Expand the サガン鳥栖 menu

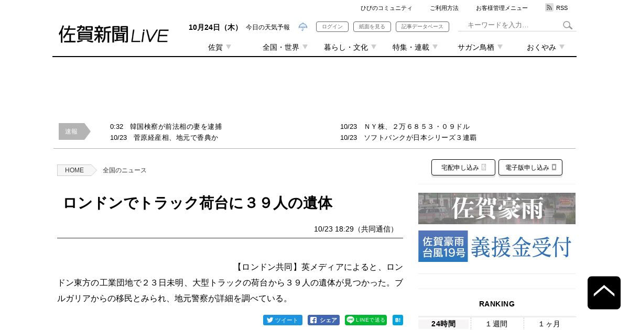[x=480, y=47]
